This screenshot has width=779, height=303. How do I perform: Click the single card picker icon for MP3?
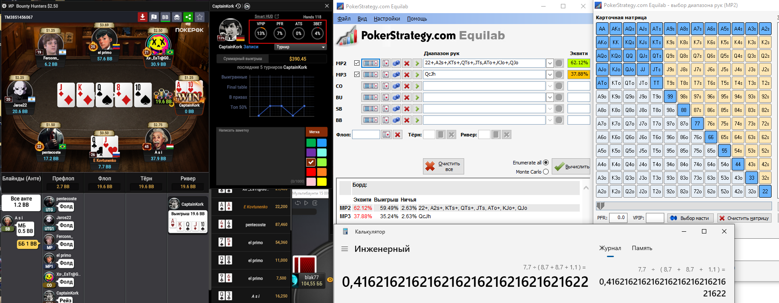click(386, 75)
